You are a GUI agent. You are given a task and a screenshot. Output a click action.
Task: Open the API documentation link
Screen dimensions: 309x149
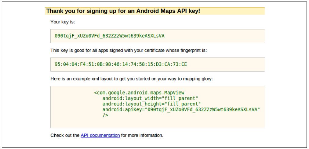tap(100, 135)
